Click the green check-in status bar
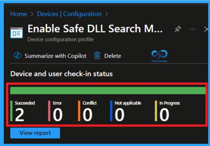Image resolution: width=210 pixels, height=146 pixels. pos(108,90)
